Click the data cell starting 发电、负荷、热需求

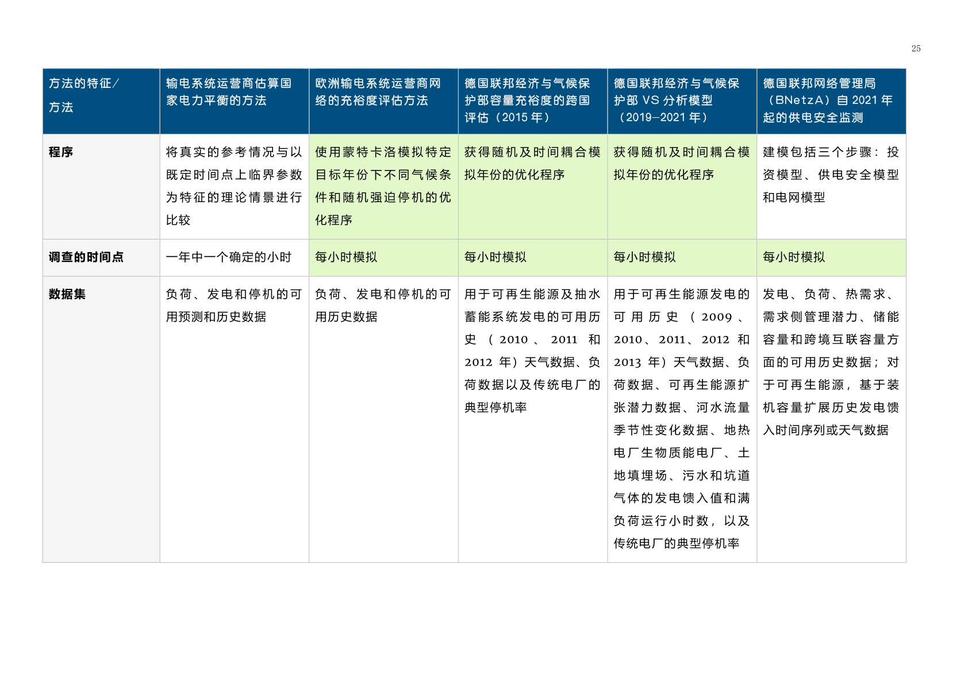click(x=830, y=362)
